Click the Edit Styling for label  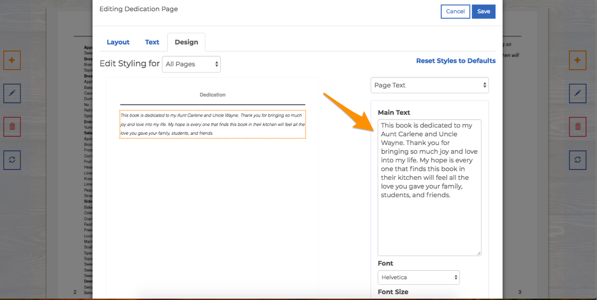coord(130,64)
